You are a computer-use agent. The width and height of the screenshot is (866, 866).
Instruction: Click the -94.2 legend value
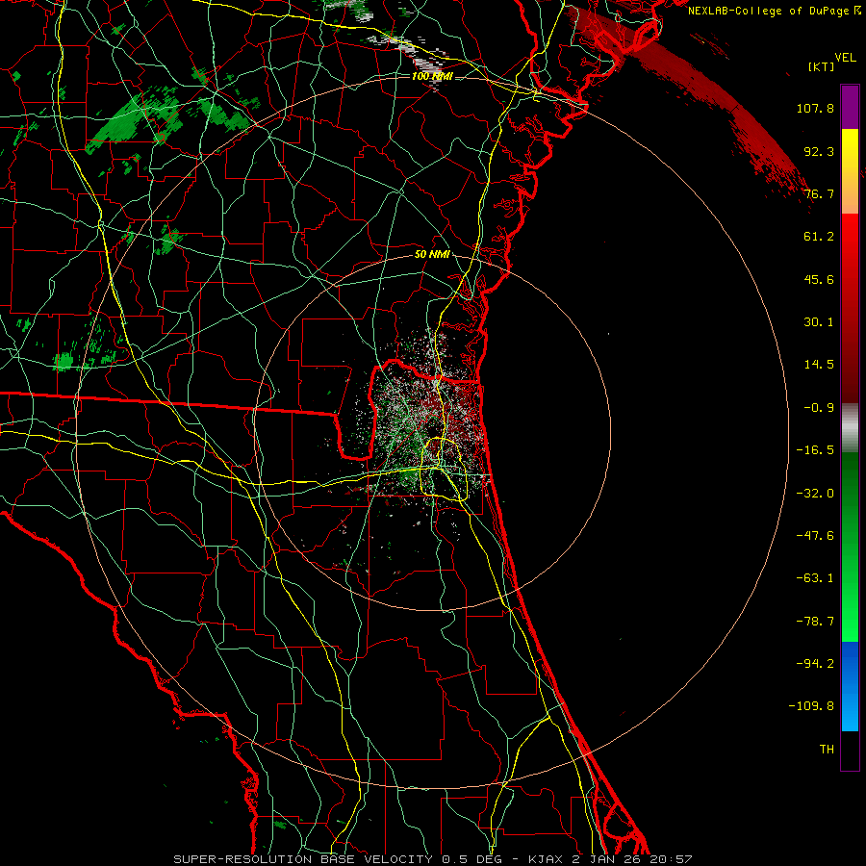tap(815, 664)
